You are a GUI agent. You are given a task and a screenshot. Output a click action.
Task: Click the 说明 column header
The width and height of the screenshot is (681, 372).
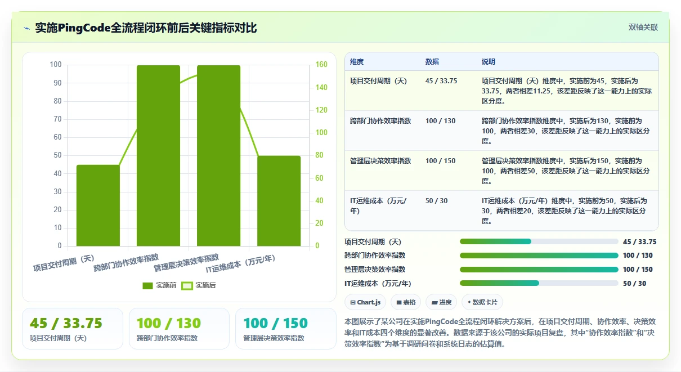[x=489, y=62]
